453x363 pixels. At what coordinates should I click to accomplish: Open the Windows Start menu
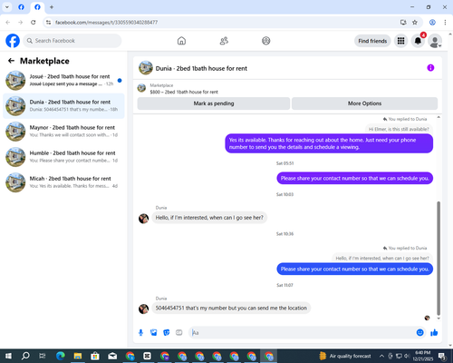click(x=8, y=356)
